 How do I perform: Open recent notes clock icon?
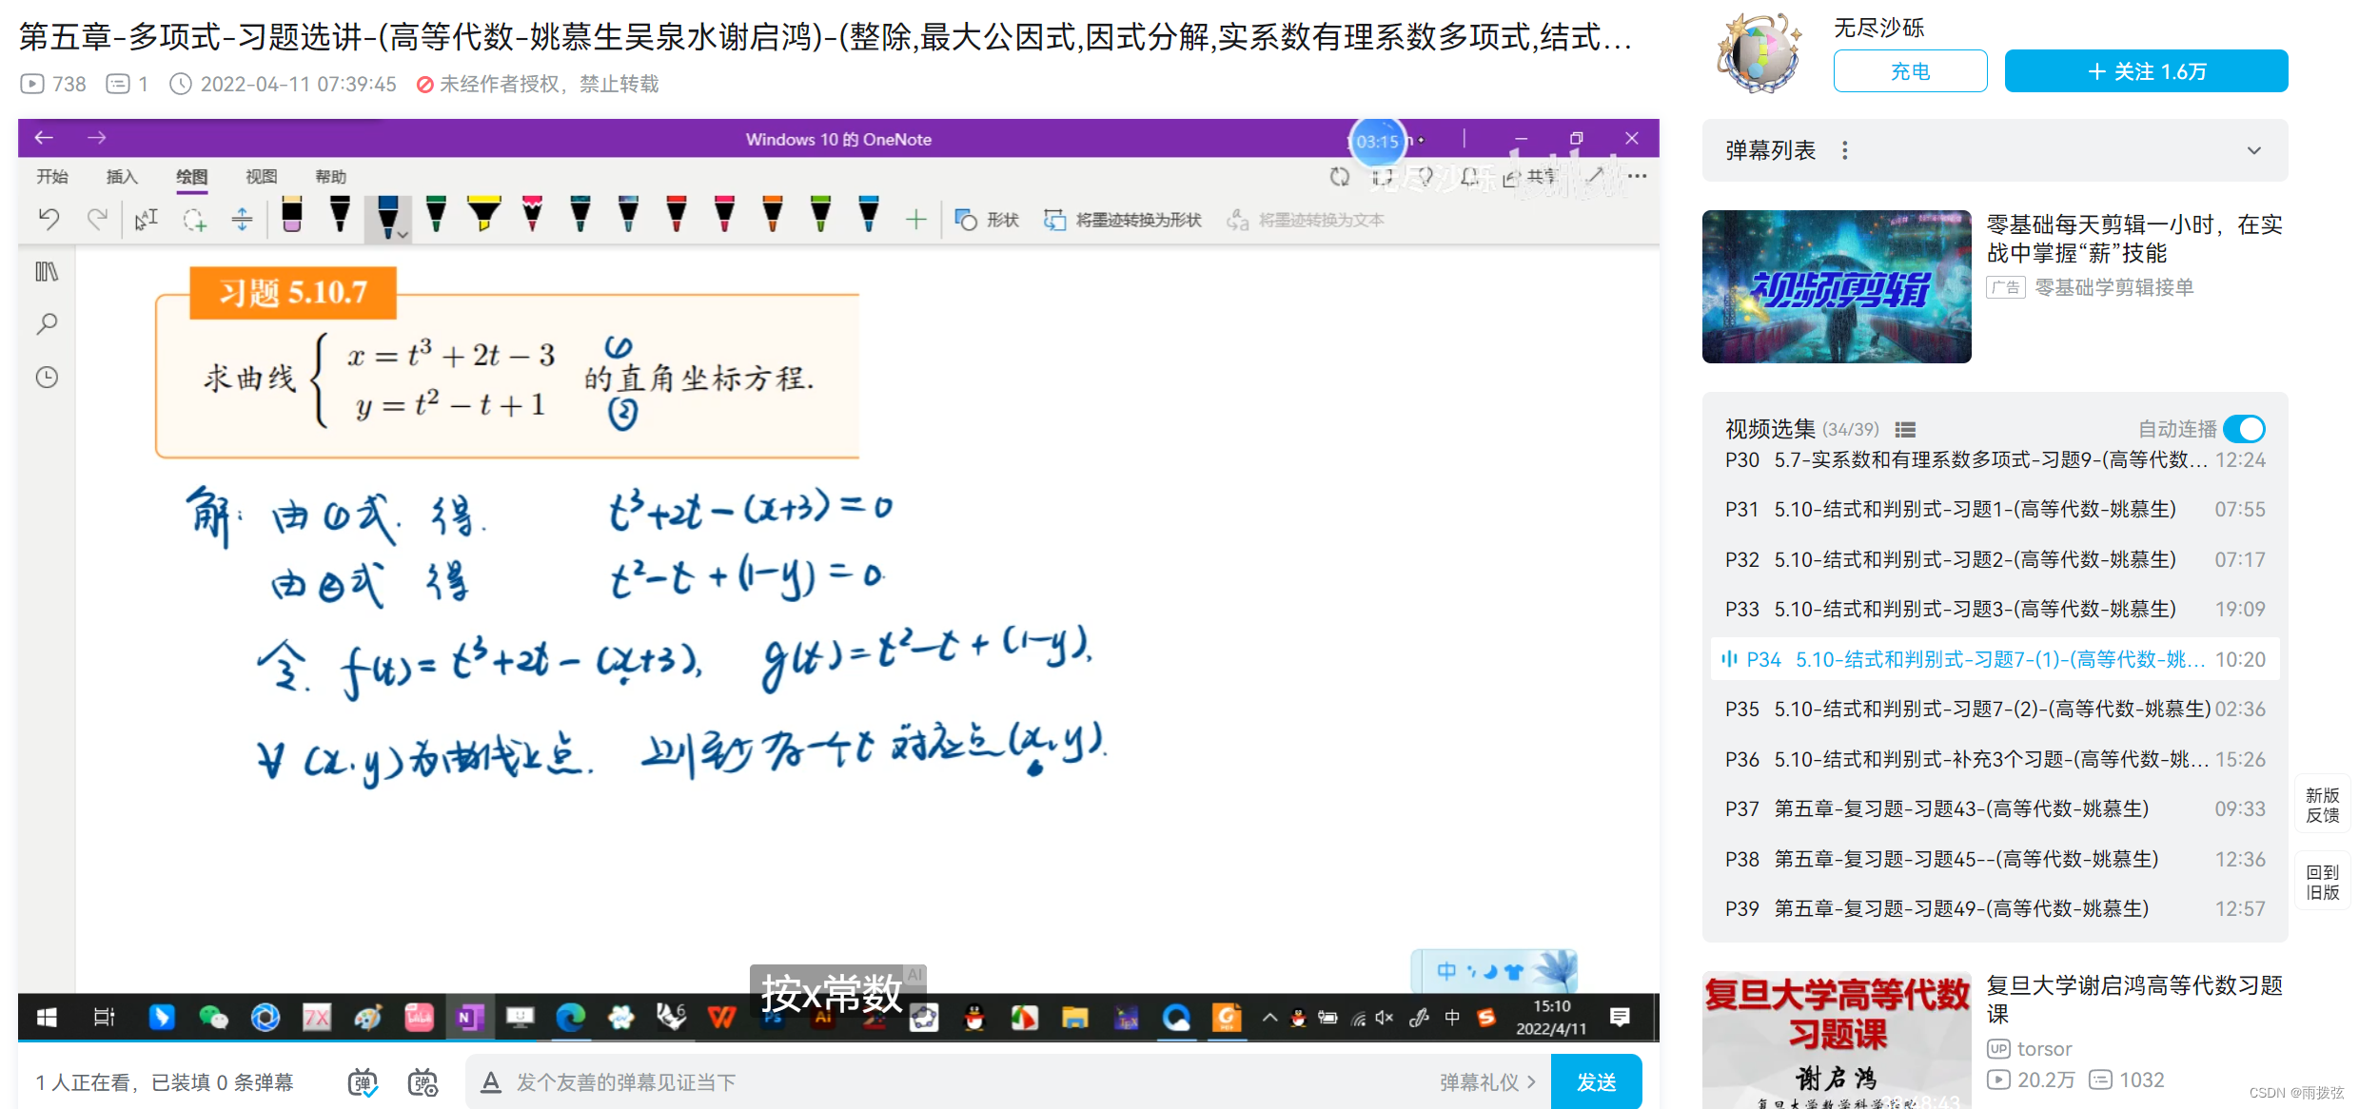pyautogui.click(x=47, y=378)
